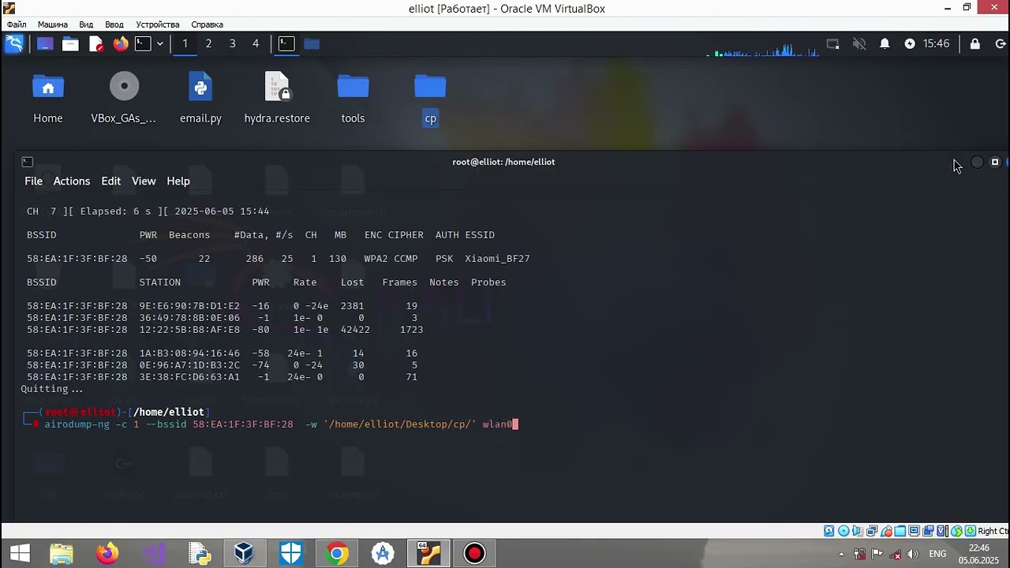Select hydra.restore file on desktop
This screenshot has width=1010, height=568.
(277, 99)
